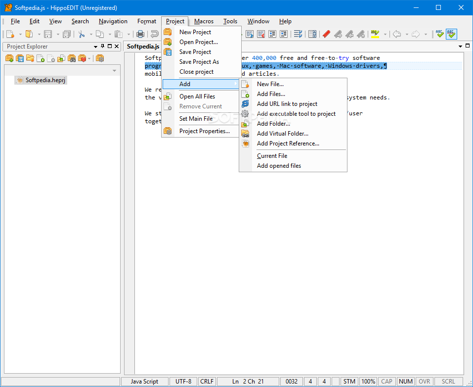Expand dropdown next to Cut icon
The width and height of the screenshot is (473, 387).
coord(91,34)
